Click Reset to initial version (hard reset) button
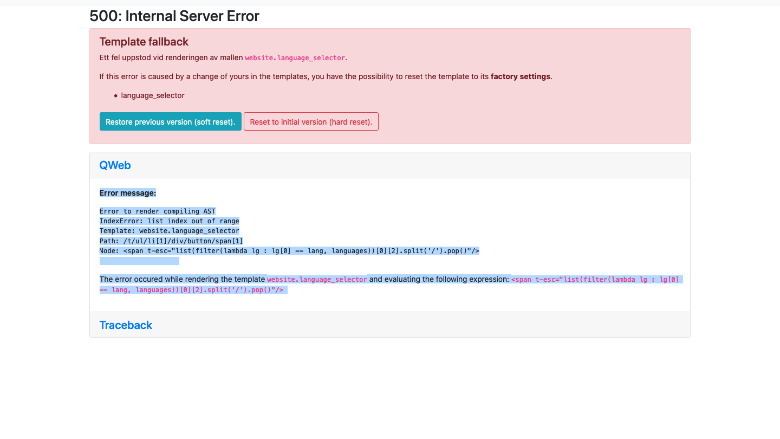Image resolution: width=780 pixels, height=439 pixels. [311, 122]
